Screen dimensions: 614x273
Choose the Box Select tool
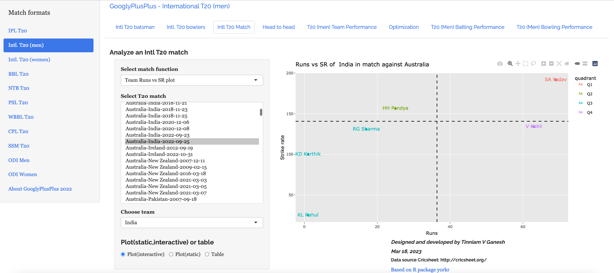525,64
